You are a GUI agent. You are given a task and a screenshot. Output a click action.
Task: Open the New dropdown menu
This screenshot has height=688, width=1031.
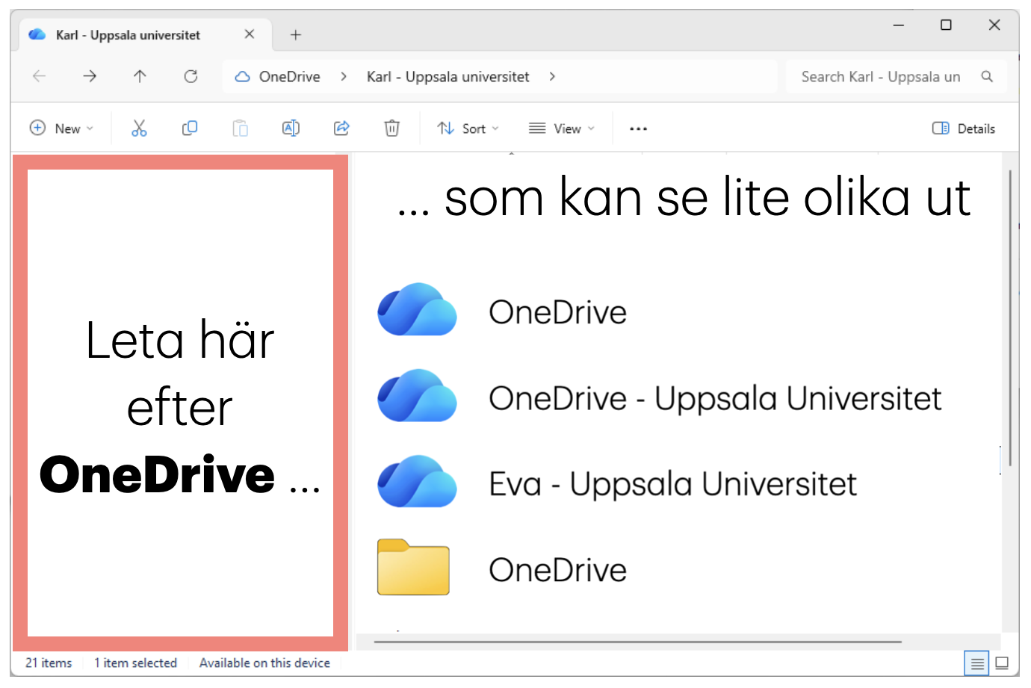tap(61, 128)
